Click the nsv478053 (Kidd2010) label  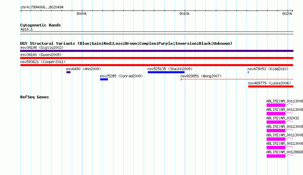tap(268, 69)
